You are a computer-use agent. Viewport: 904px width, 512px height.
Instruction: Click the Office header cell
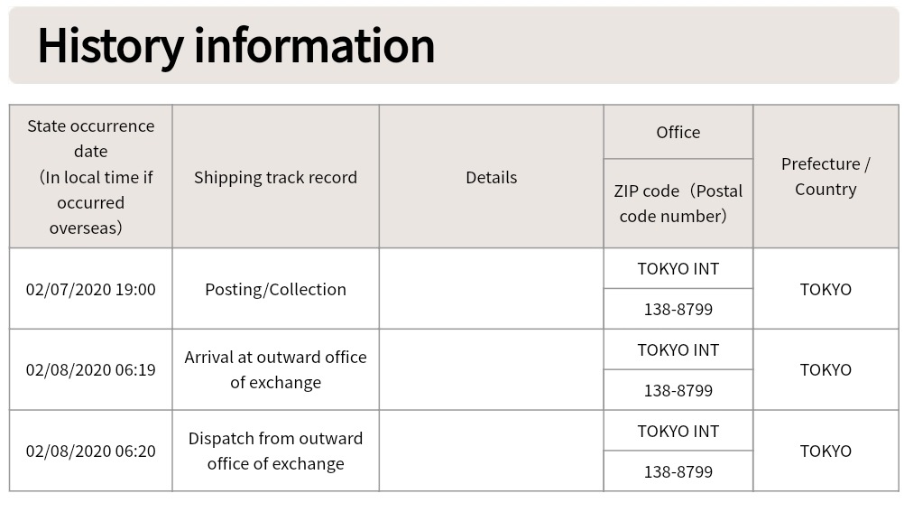678,132
